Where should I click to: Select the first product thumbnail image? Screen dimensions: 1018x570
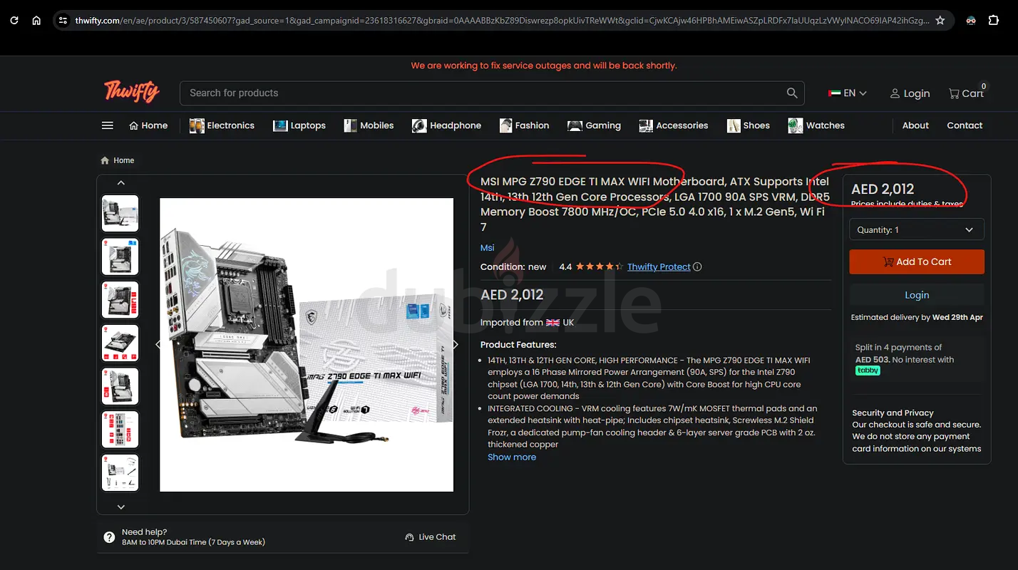coord(120,213)
